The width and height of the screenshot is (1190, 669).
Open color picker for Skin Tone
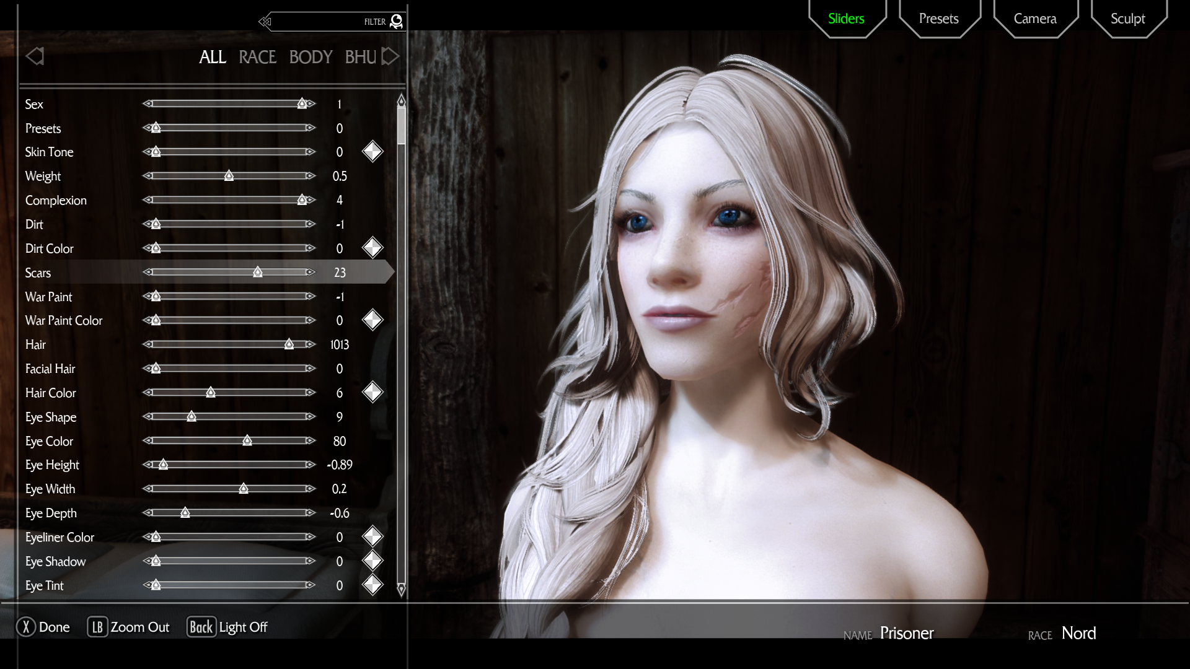tap(372, 152)
